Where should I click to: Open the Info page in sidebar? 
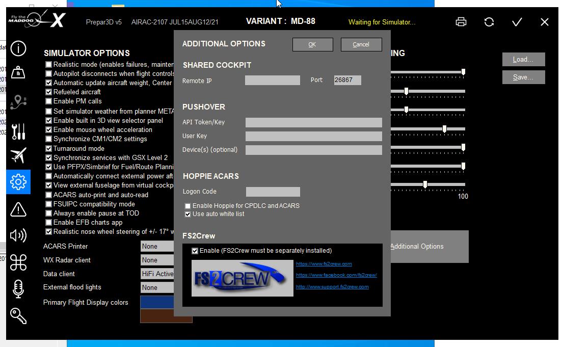[18, 48]
